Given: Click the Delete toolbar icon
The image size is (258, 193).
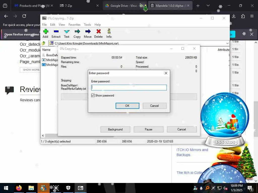Looking at the screenshot, I should 99,33.
